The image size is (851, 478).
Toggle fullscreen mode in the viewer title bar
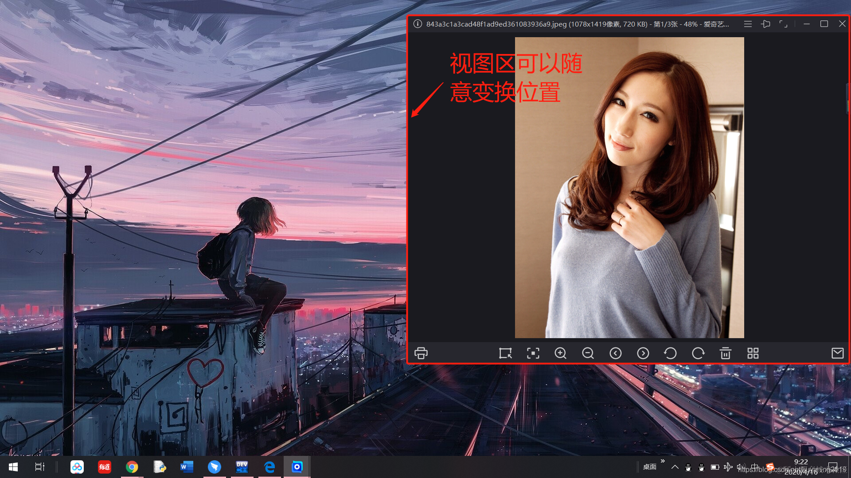[x=783, y=24]
